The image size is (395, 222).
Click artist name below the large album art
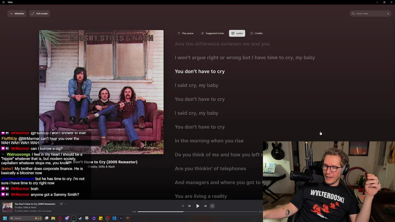[101, 167]
